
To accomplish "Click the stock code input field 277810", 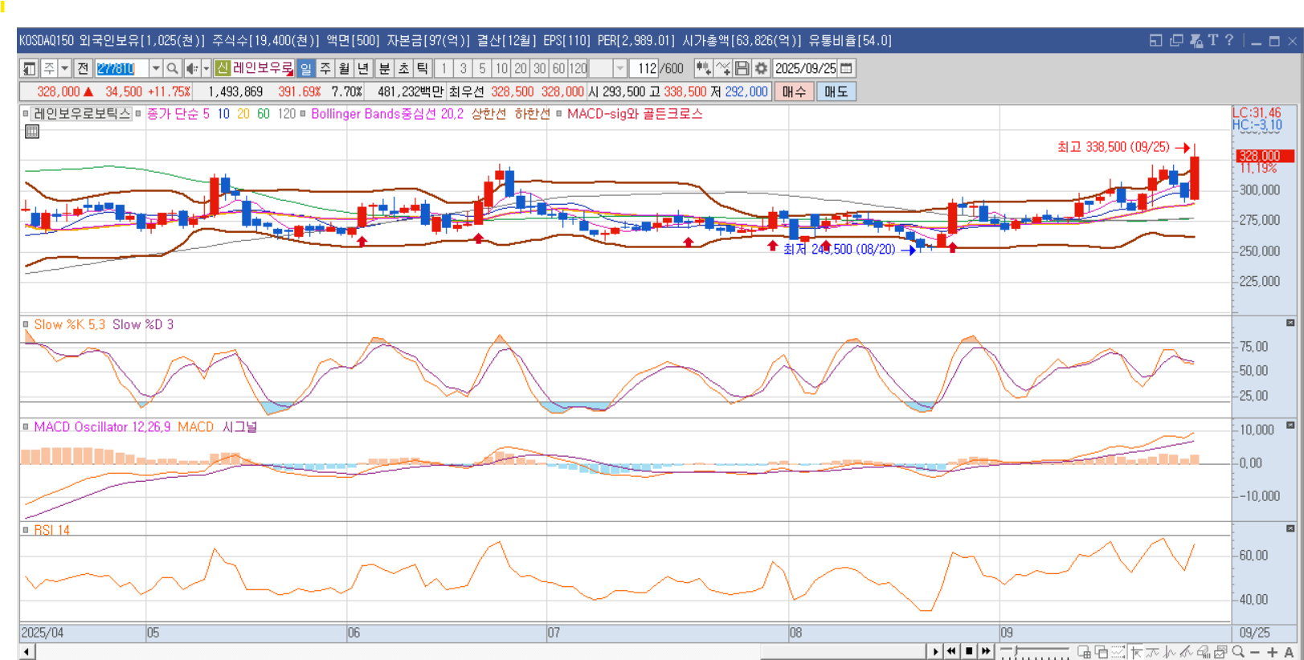I will pyautogui.click(x=122, y=68).
